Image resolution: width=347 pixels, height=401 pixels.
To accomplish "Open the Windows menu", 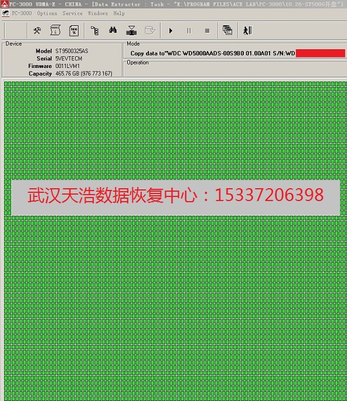I will [x=98, y=13].
